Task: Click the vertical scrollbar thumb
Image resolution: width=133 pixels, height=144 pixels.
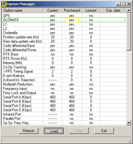Action: (129, 32)
